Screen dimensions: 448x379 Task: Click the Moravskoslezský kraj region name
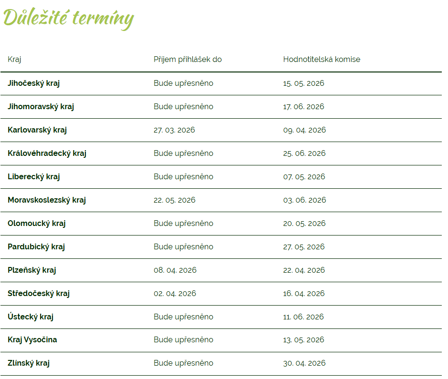click(x=47, y=200)
